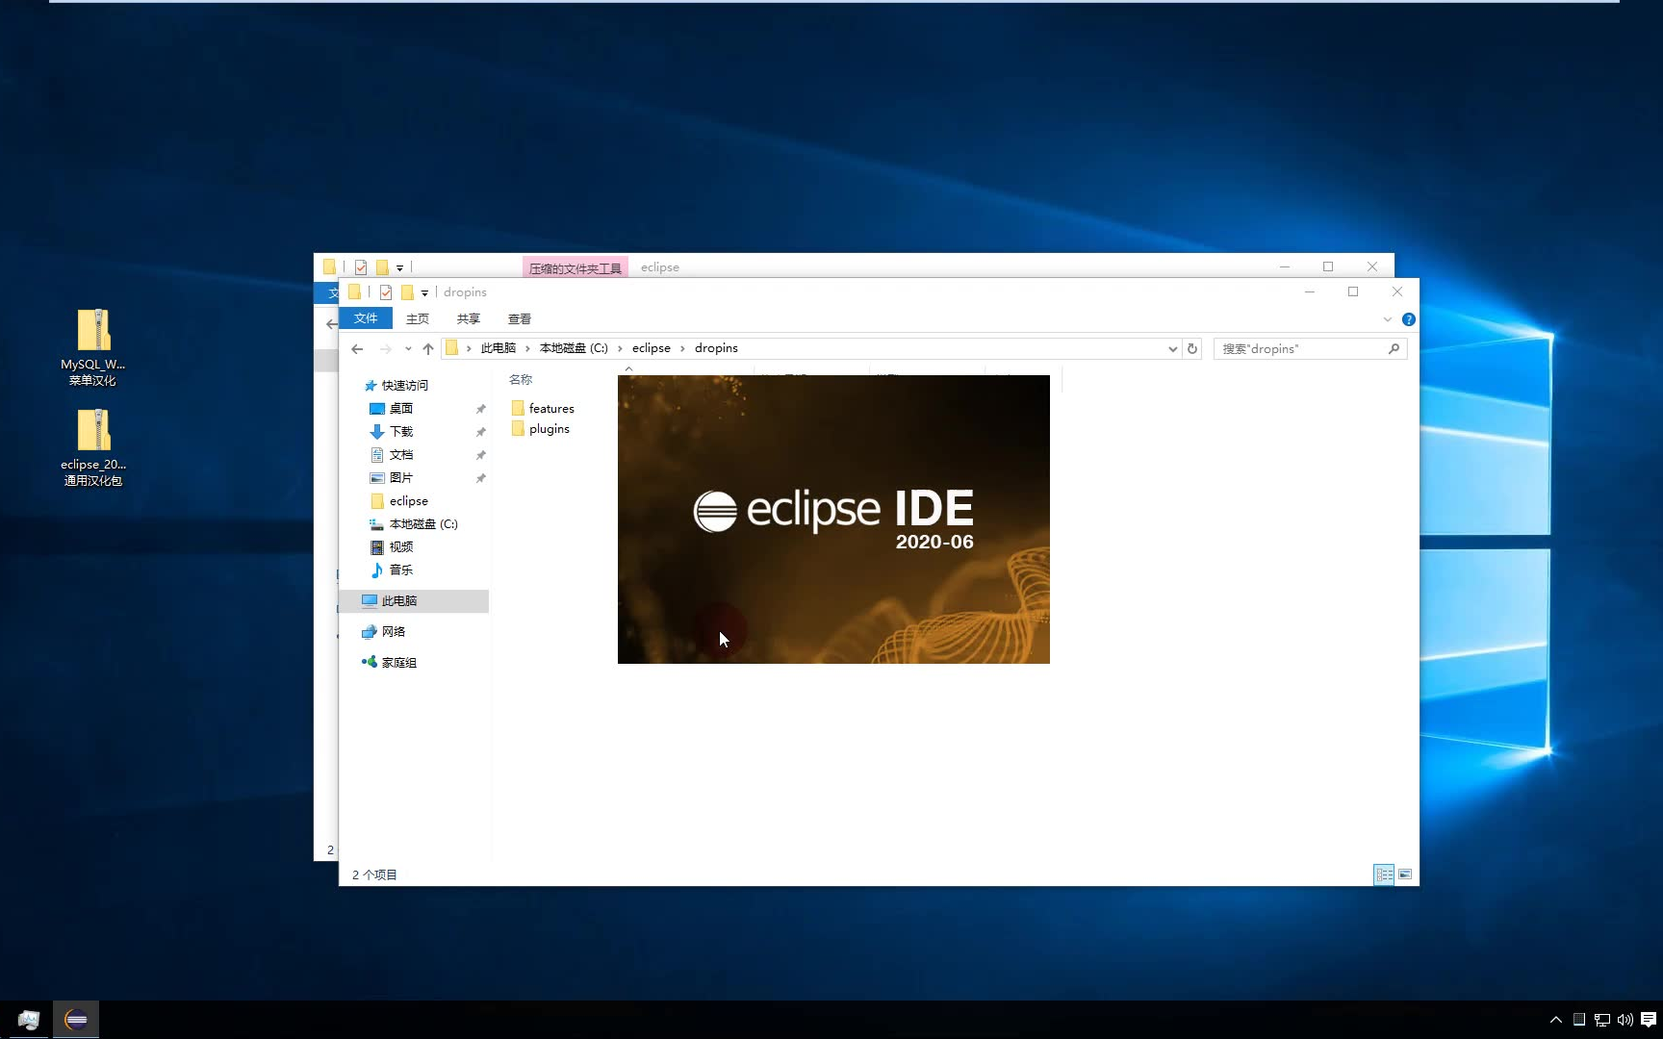Click new folder icon in eclipse window title bar
The height and width of the screenshot is (1039, 1663).
(382, 267)
